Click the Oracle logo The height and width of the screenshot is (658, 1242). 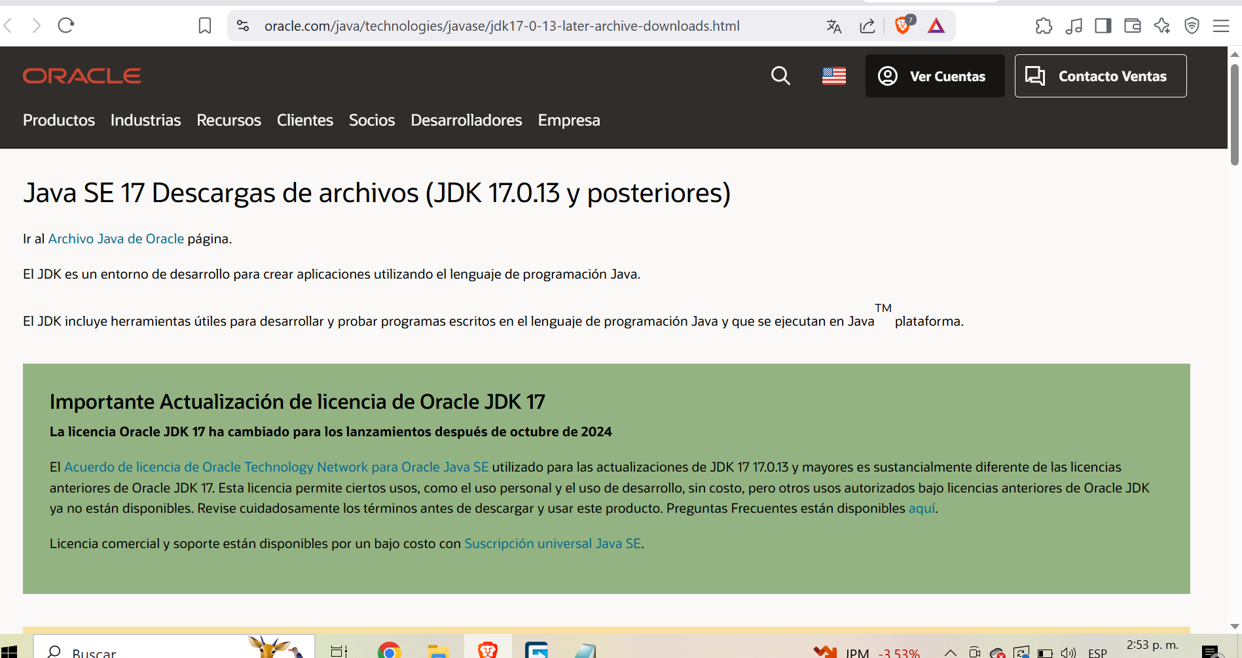click(82, 76)
